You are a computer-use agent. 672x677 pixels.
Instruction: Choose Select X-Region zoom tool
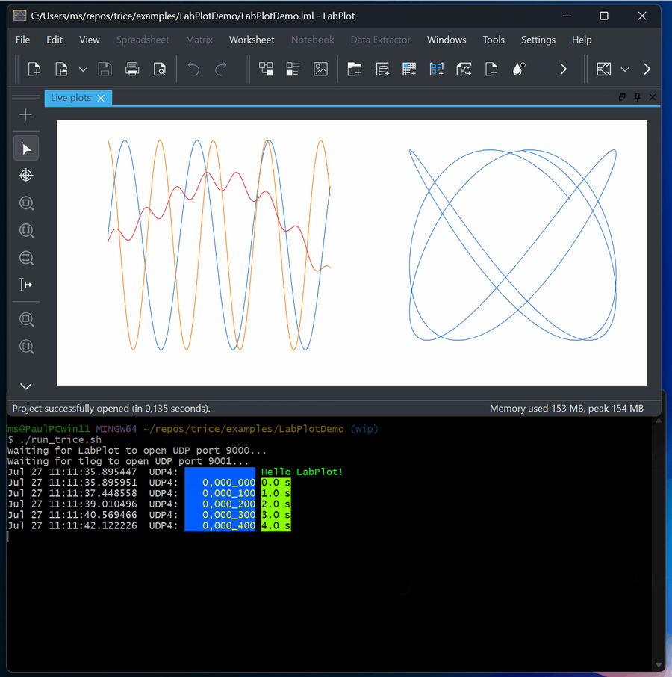(x=26, y=231)
